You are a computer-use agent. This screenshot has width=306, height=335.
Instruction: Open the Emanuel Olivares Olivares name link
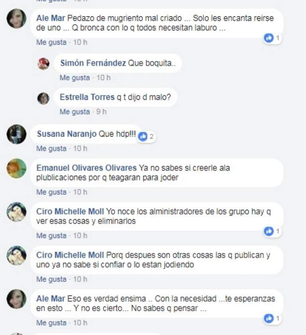tap(86, 168)
